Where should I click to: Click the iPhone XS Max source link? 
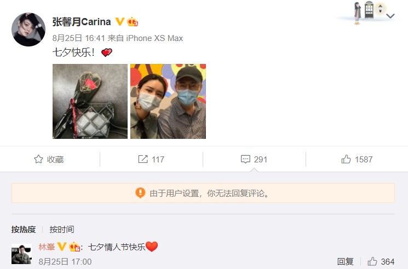[154, 38]
